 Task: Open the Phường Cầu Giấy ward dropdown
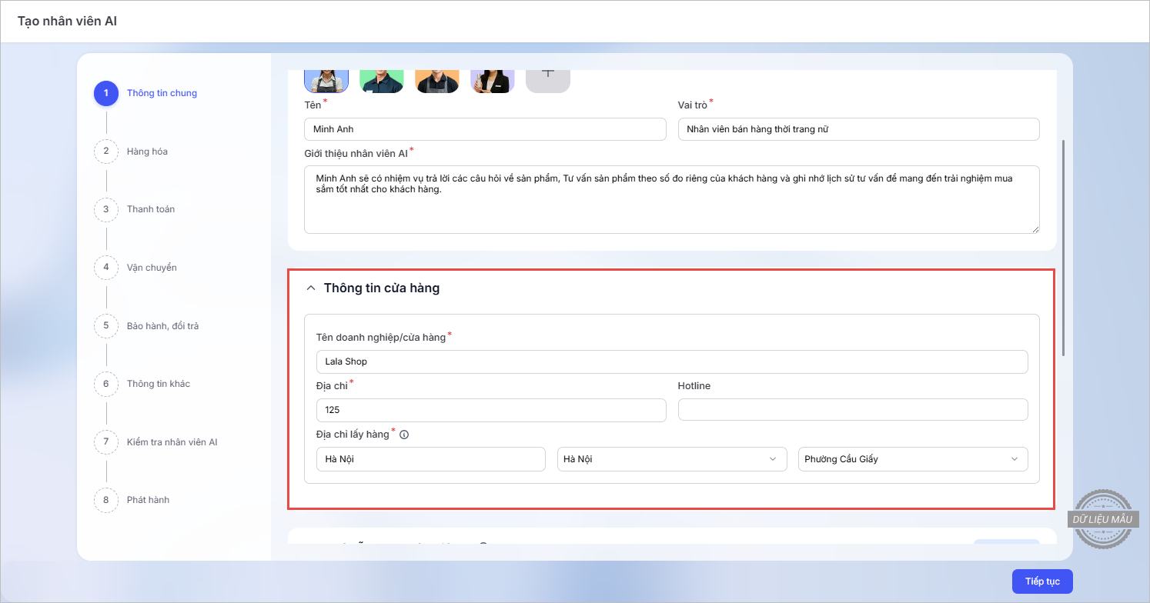tap(912, 459)
